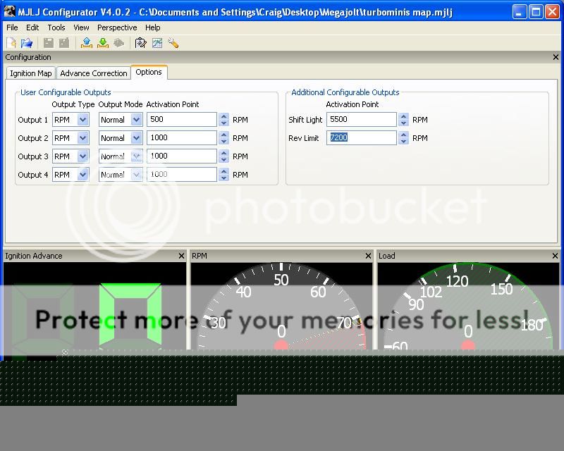564x451 pixels.
Task: Decrease the Rev Limit RPM value
Action: pyautogui.click(x=403, y=142)
